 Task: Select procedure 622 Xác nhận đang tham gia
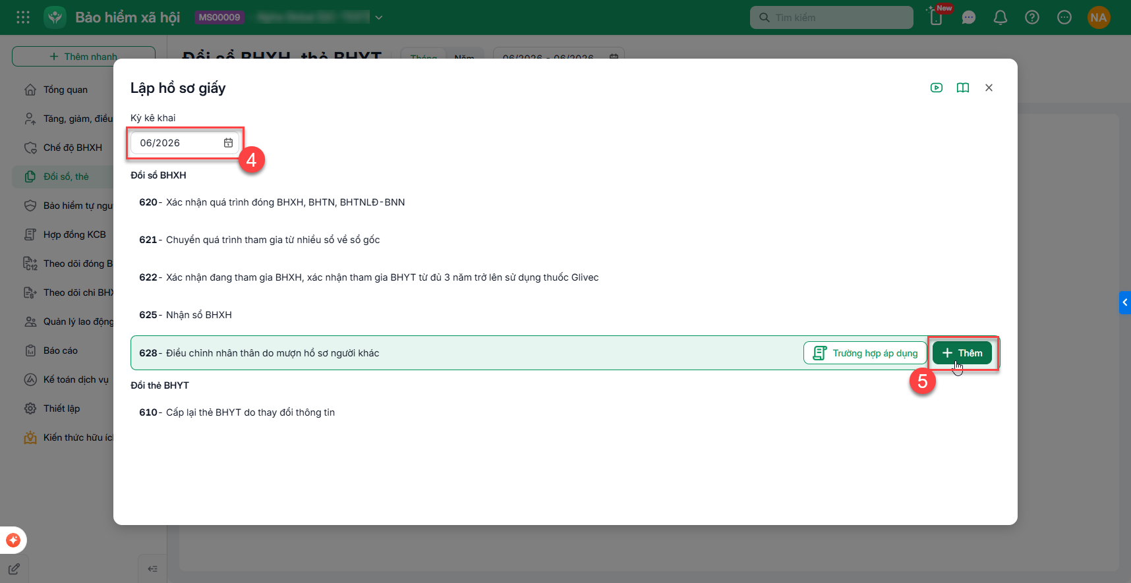pos(565,277)
